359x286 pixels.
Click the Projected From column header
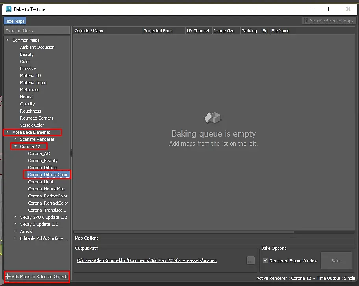163,31
